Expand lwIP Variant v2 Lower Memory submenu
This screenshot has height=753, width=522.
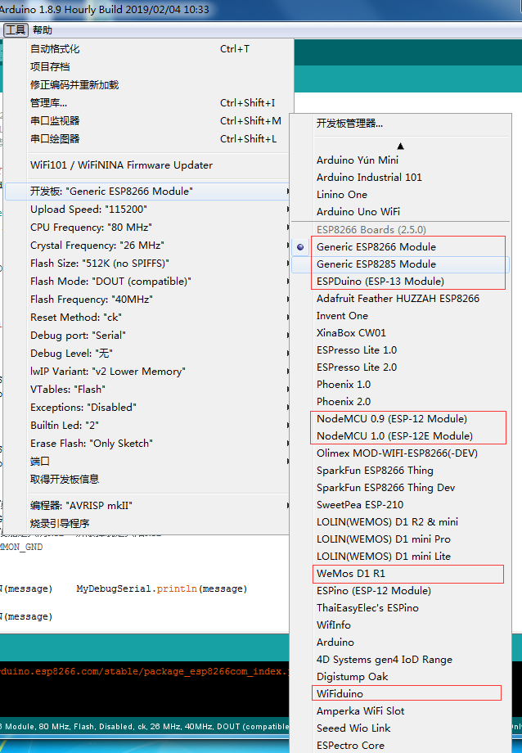(x=147, y=372)
